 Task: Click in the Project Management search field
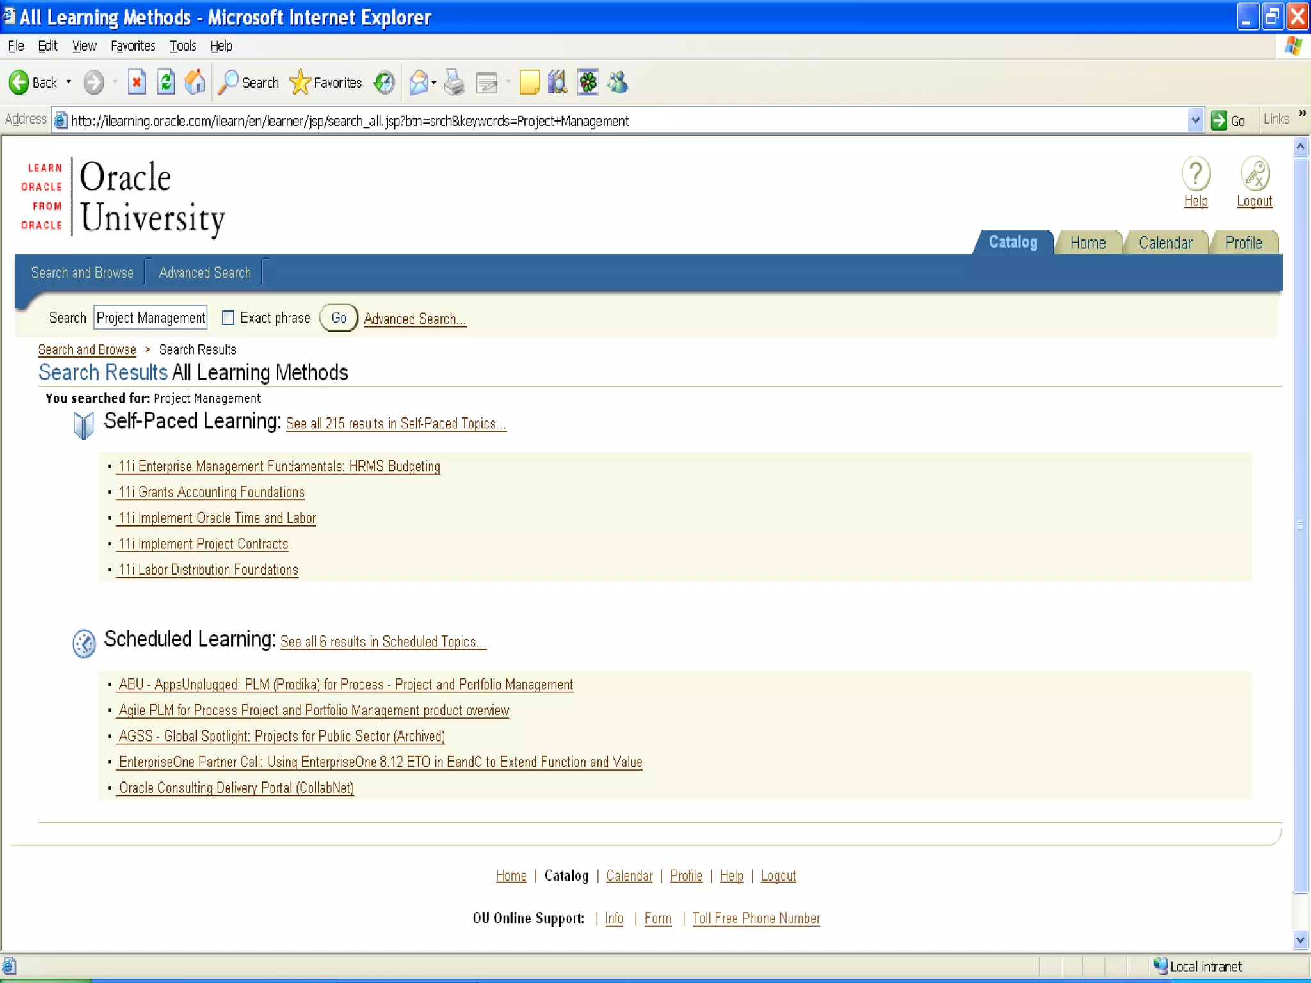[x=150, y=318]
